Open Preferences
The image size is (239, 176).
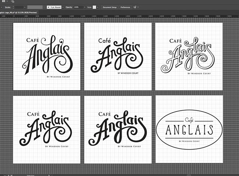pyautogui.click(x=125, y=7)
